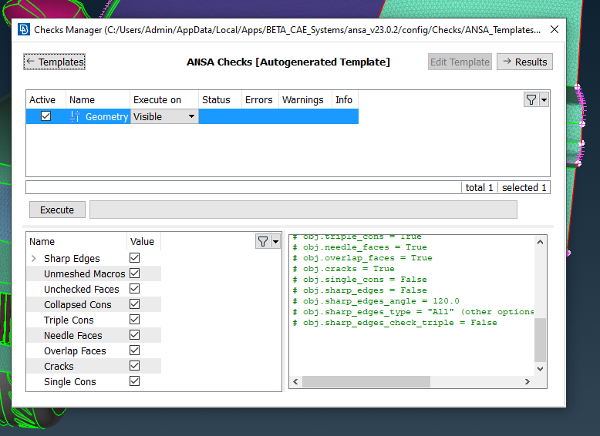Screen dimensions: 600x436
Task: Select the Triple Cons row label
Action: click(x=69, y=320)
